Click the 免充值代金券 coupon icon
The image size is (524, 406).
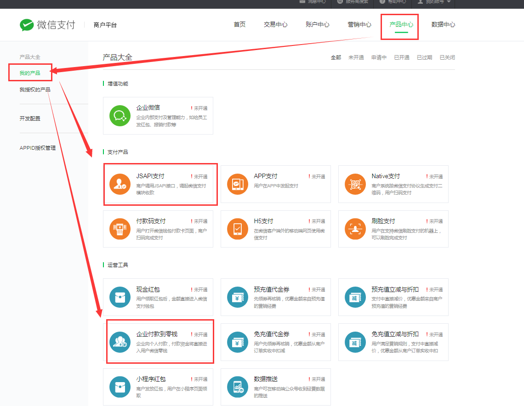[x=238, y=342]
